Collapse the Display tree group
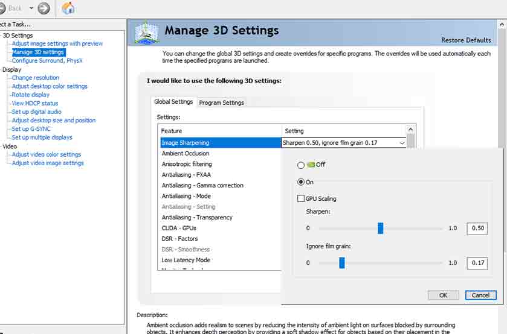 tap(11, 69)
